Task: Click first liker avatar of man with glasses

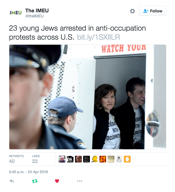Action: 62,159
